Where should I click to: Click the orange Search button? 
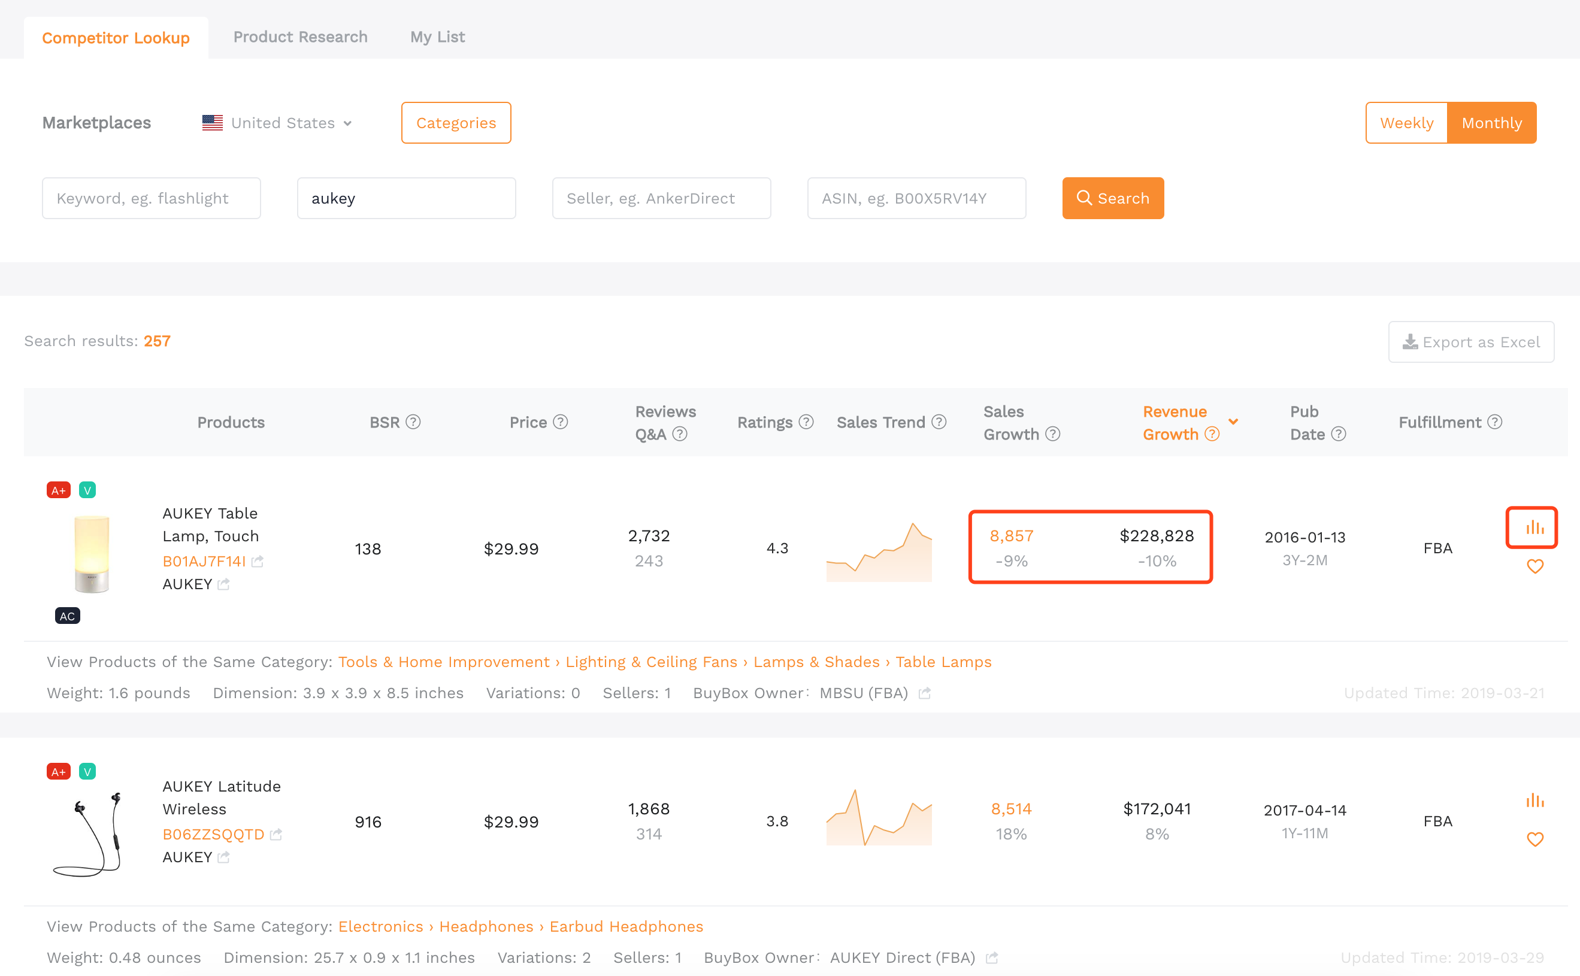tap(1113, 198)
